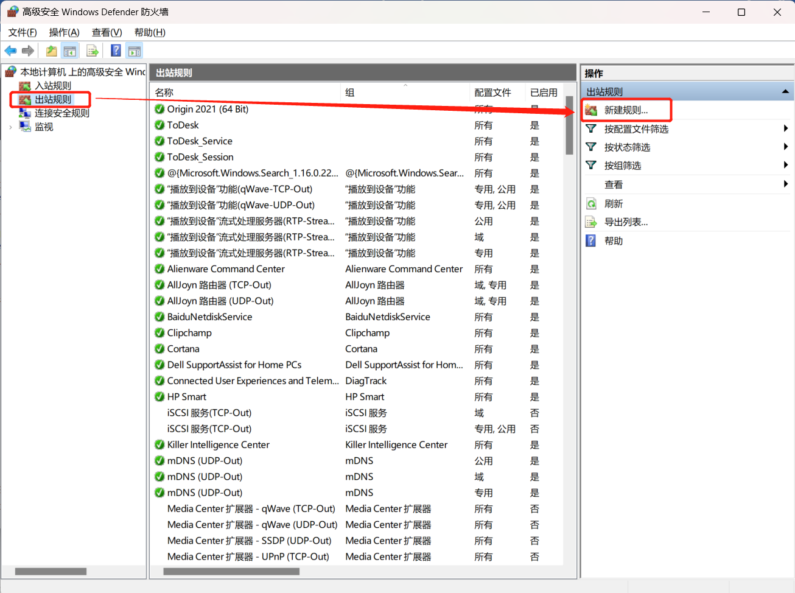795x593 pixels.
Task: Select the Clipchamp rule name
Action: click(x=189, y=333)
